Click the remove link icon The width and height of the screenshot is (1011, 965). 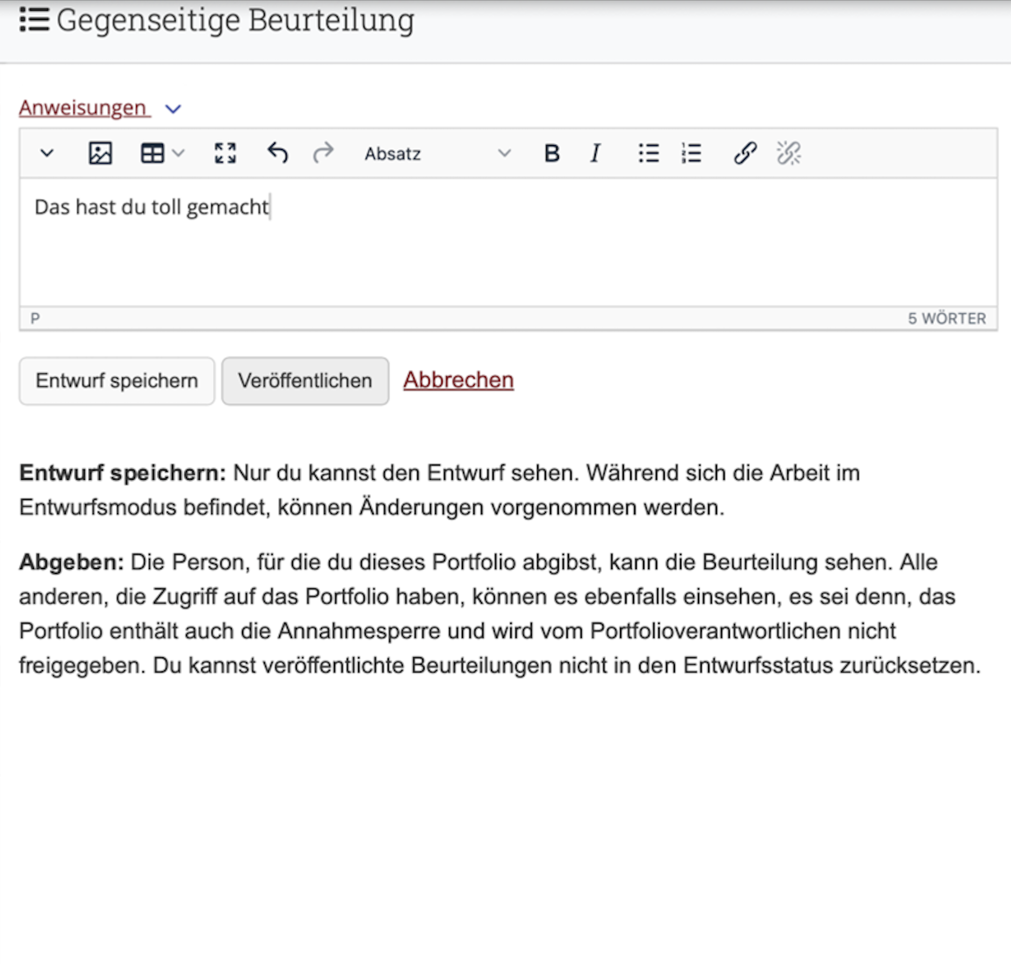pos(788,153)
